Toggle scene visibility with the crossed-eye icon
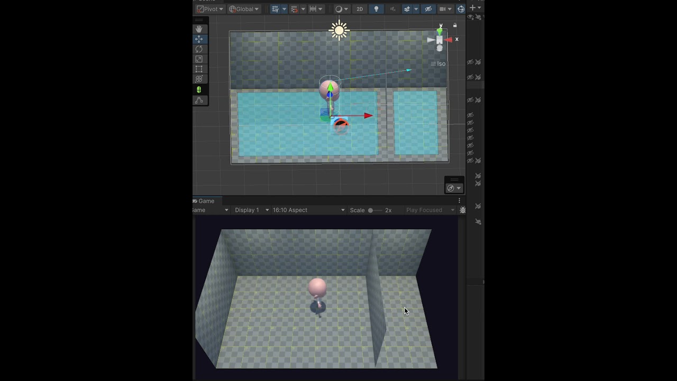This screenshot has height=381, width=677. [x=428, y=9]
